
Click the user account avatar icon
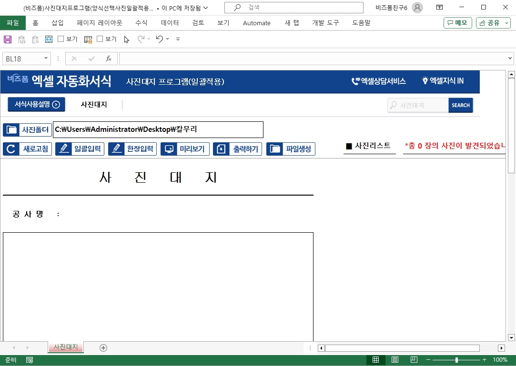pyautogui.click(x=417, y=8)
